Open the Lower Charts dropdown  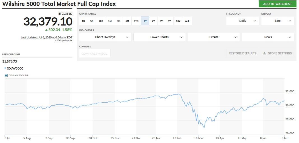[x=159, y=37]
